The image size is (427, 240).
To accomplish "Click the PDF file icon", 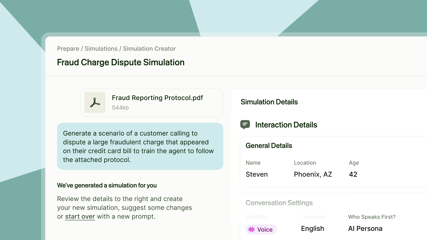I will [x=95, y=102].
